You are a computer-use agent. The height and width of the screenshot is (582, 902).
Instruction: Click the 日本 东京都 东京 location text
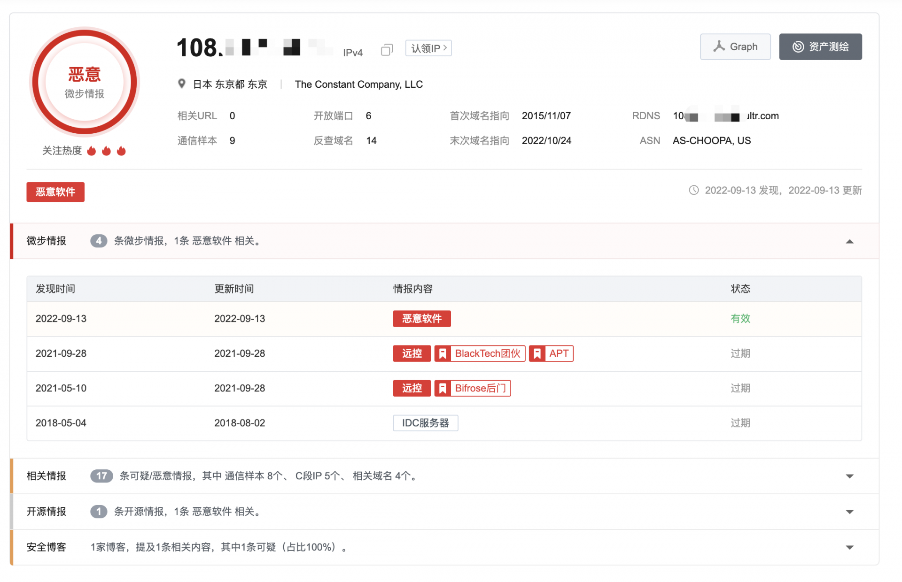pos(230,84)
